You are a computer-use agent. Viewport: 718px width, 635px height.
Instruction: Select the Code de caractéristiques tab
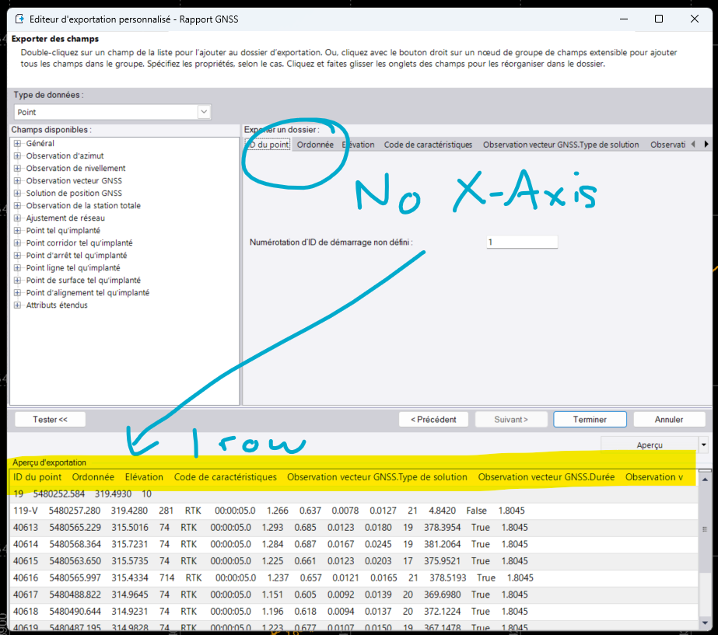428,145
